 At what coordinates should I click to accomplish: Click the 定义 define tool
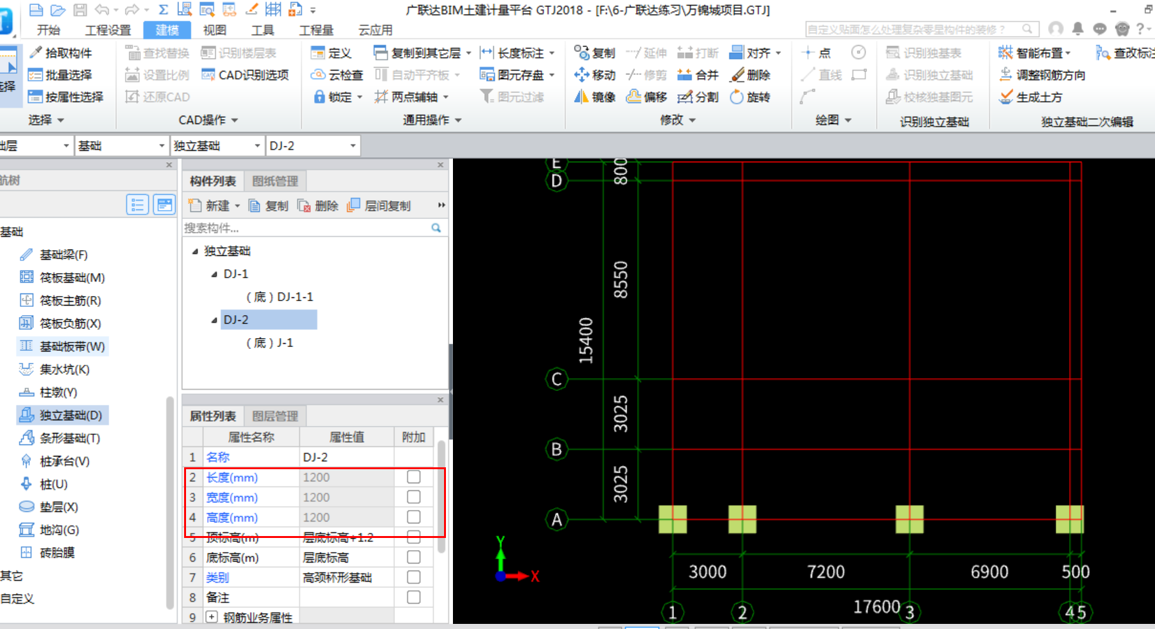coord(331,53)
